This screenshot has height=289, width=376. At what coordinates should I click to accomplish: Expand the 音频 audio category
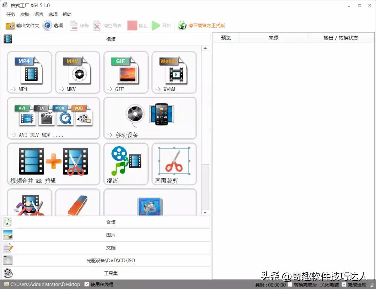(x=111, y=222)
